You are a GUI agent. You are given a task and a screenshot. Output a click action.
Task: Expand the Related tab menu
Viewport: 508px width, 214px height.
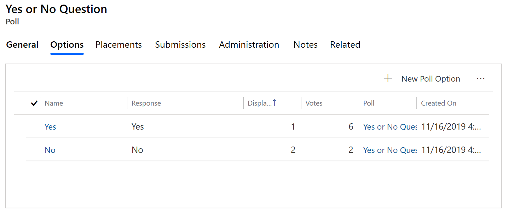345,45
